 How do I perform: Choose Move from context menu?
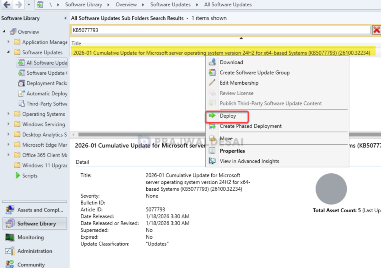click(x=226, y=138)
